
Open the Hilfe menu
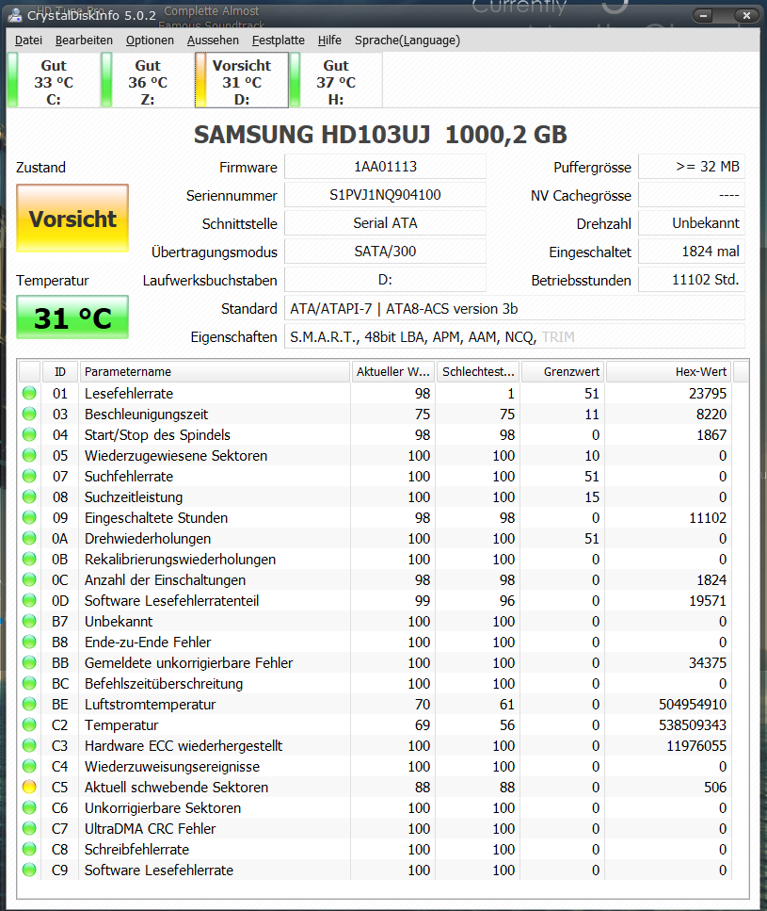tap(329, 41)
